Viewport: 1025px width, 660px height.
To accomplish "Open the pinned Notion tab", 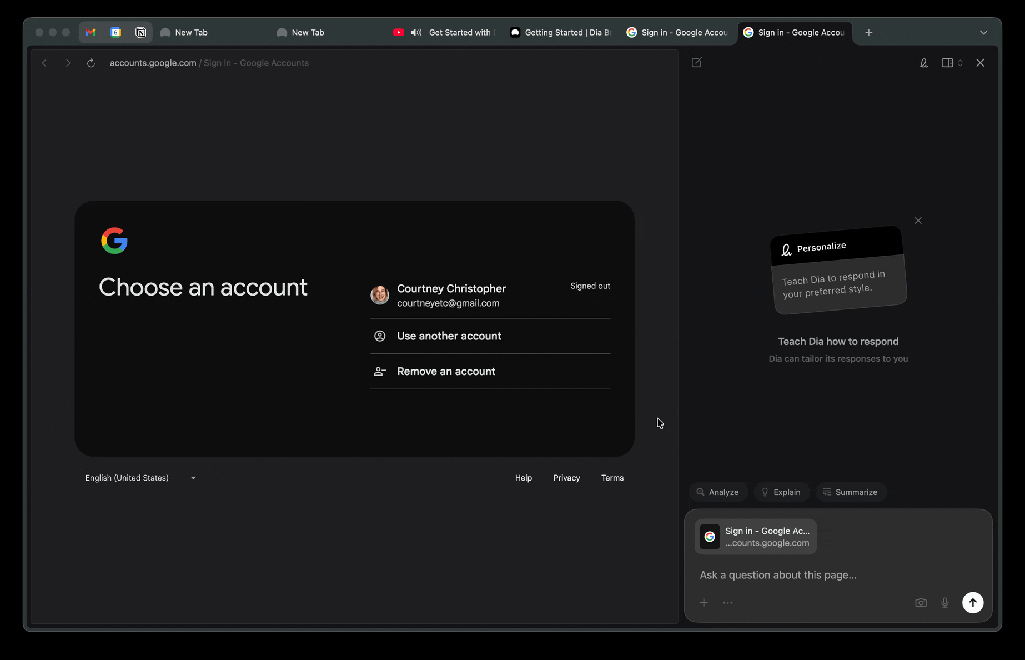I will [x=141, y=32].
